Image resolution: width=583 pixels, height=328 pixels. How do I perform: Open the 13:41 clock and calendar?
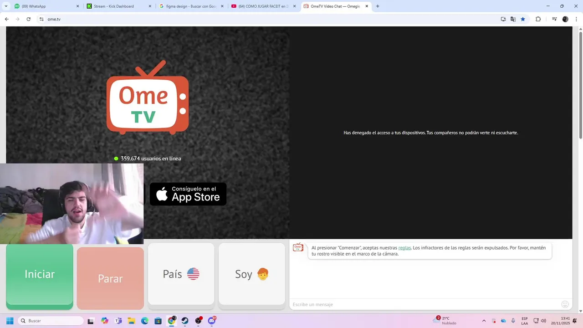tap(560, 321)
